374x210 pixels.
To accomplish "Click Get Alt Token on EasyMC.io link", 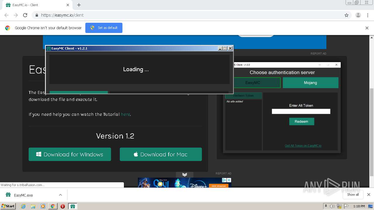I will pos(303,146).
